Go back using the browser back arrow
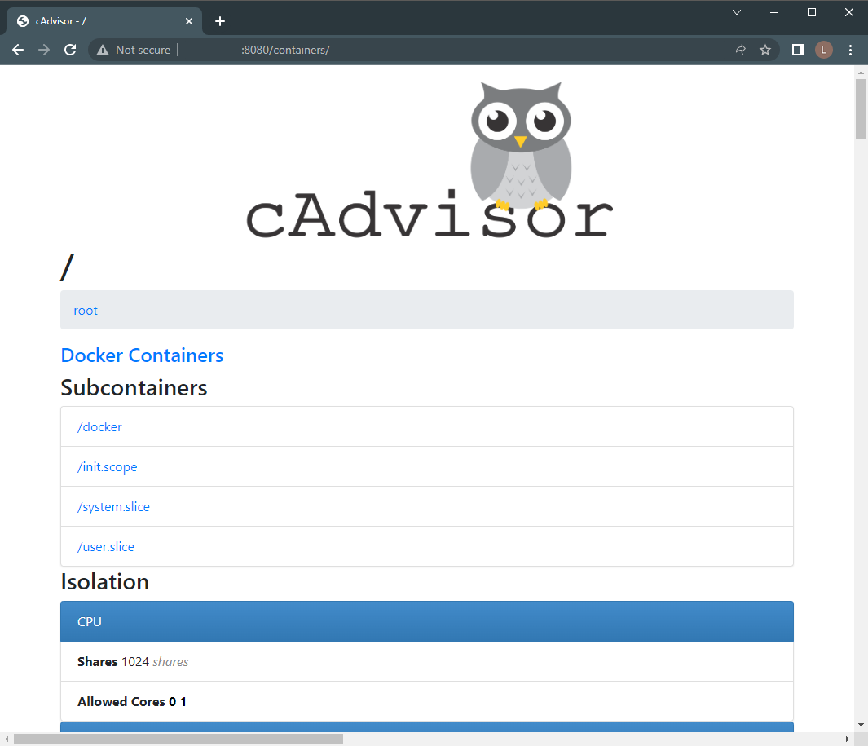Image resolution: width=868 pixels, height=746 pixels. pyautogui.click(x=18, y=50)
